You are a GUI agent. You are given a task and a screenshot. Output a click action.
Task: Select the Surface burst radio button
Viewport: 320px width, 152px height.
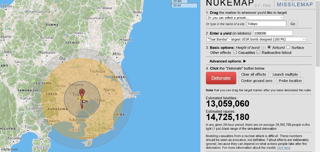coord(288,47)
